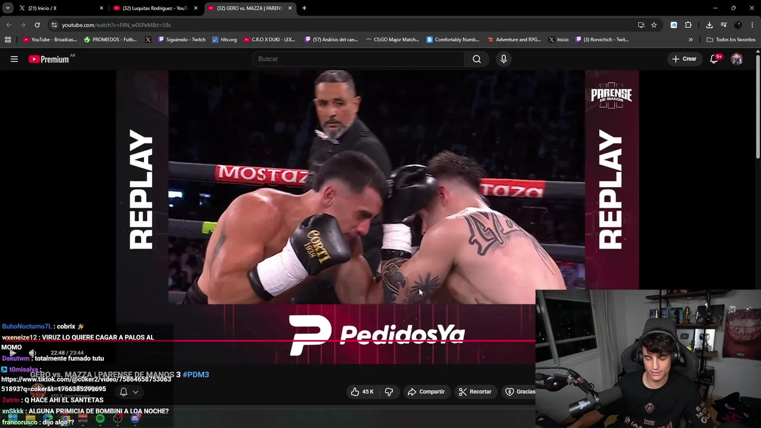The image size is (761, 428).
Task: Open Discord from the taskbar
Action: pos(135,419)
